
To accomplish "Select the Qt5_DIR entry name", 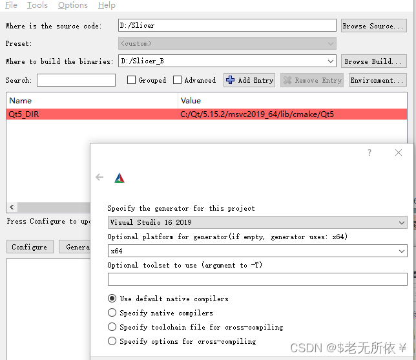I will coord(24,114).
